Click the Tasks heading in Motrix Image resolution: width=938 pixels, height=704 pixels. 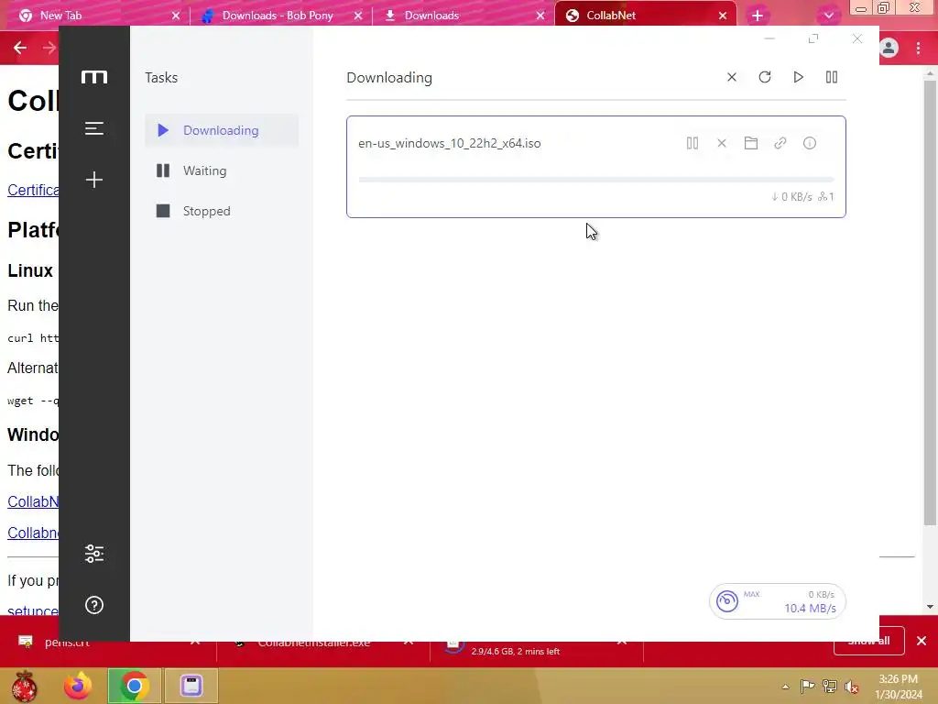(161, 77)
